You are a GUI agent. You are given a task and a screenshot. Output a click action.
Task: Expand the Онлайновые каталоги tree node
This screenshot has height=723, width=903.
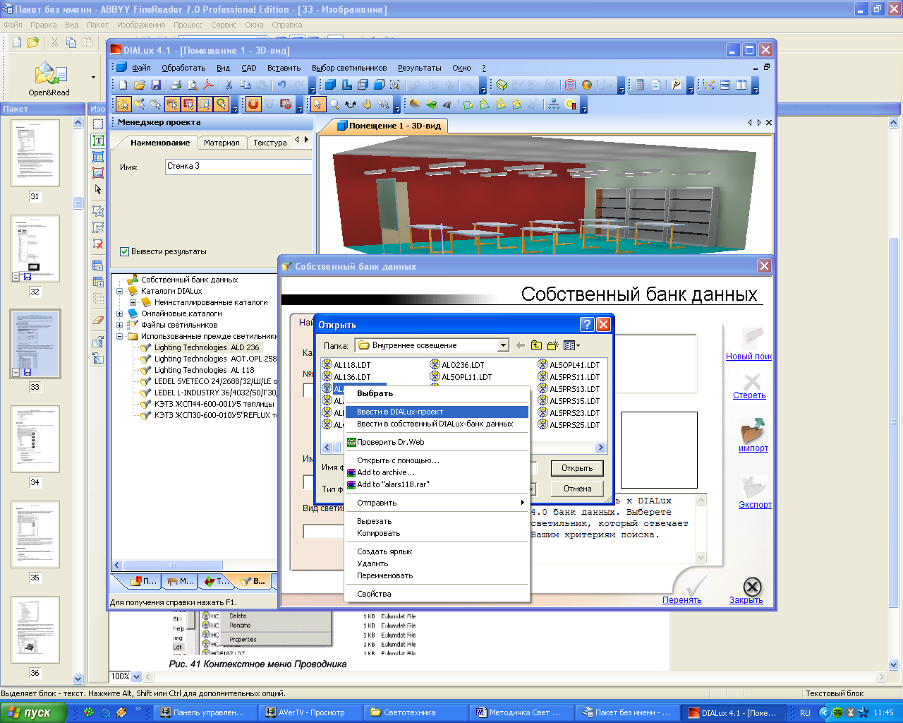pyautogui.click(x=119, y=313)
